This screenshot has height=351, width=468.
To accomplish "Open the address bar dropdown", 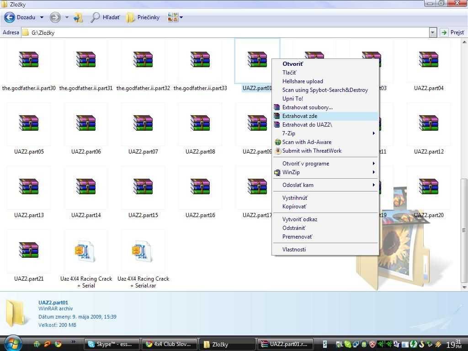I will [x=433, y=32].
